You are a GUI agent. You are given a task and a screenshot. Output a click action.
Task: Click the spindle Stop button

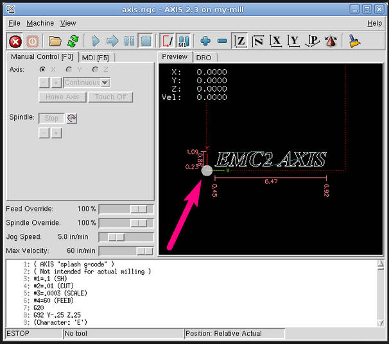[51, 118]
